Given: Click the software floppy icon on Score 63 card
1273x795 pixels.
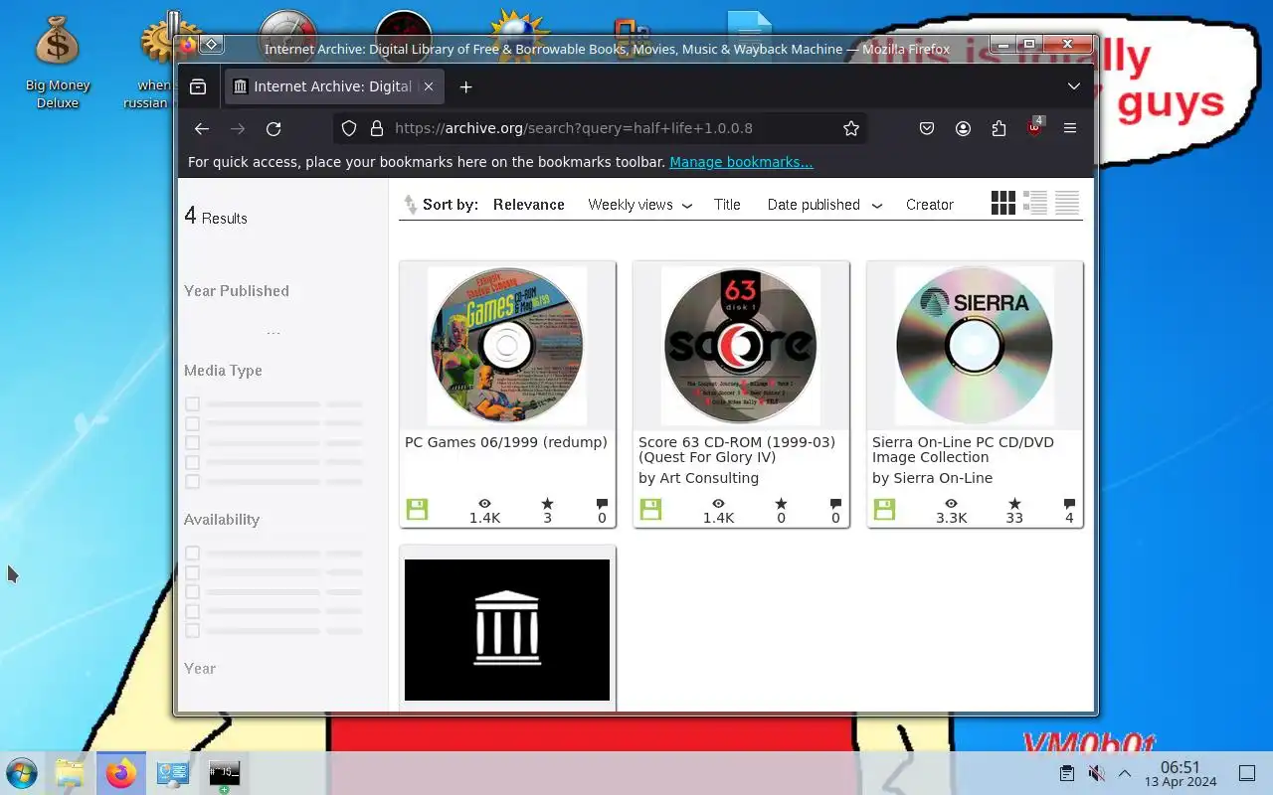Looking at the screenshot, I should [650, 510].
